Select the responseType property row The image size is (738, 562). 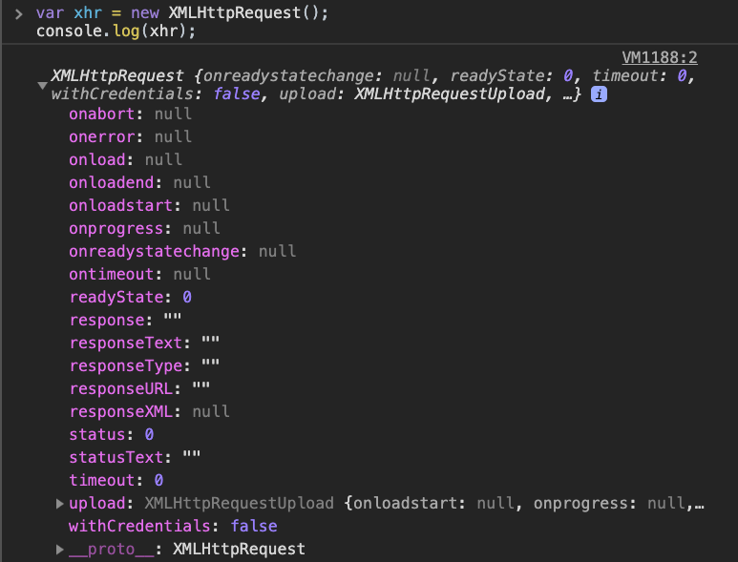[x=144, y=365]
